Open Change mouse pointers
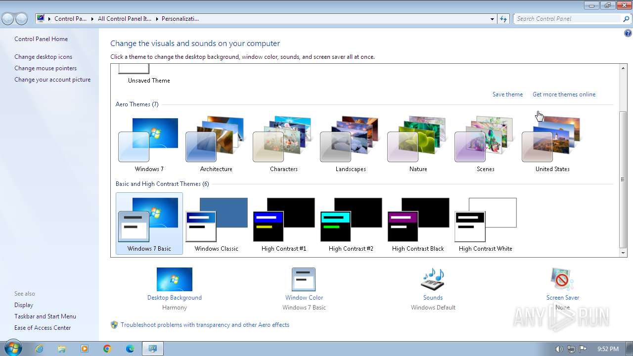 click(x=45, y=68)
